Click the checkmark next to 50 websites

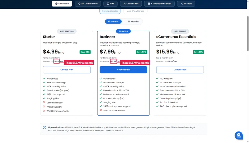click(x=101, y=78)
